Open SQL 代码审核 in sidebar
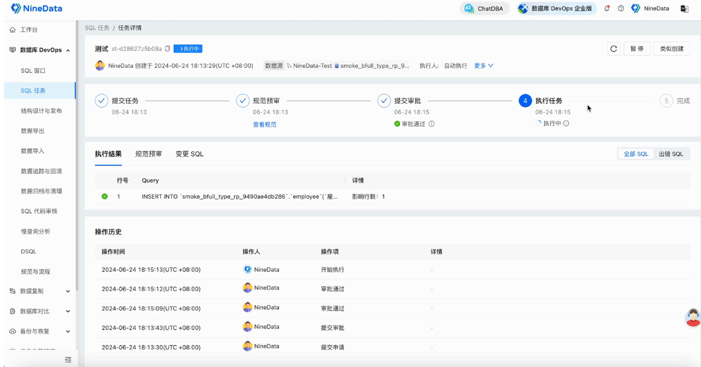The width and height of the screenshot is (701, 367). 39,211
